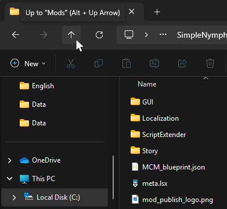227x209 pixels.
Task: Click the navigation pane scrollbar
Action: [x=113, y=177]
